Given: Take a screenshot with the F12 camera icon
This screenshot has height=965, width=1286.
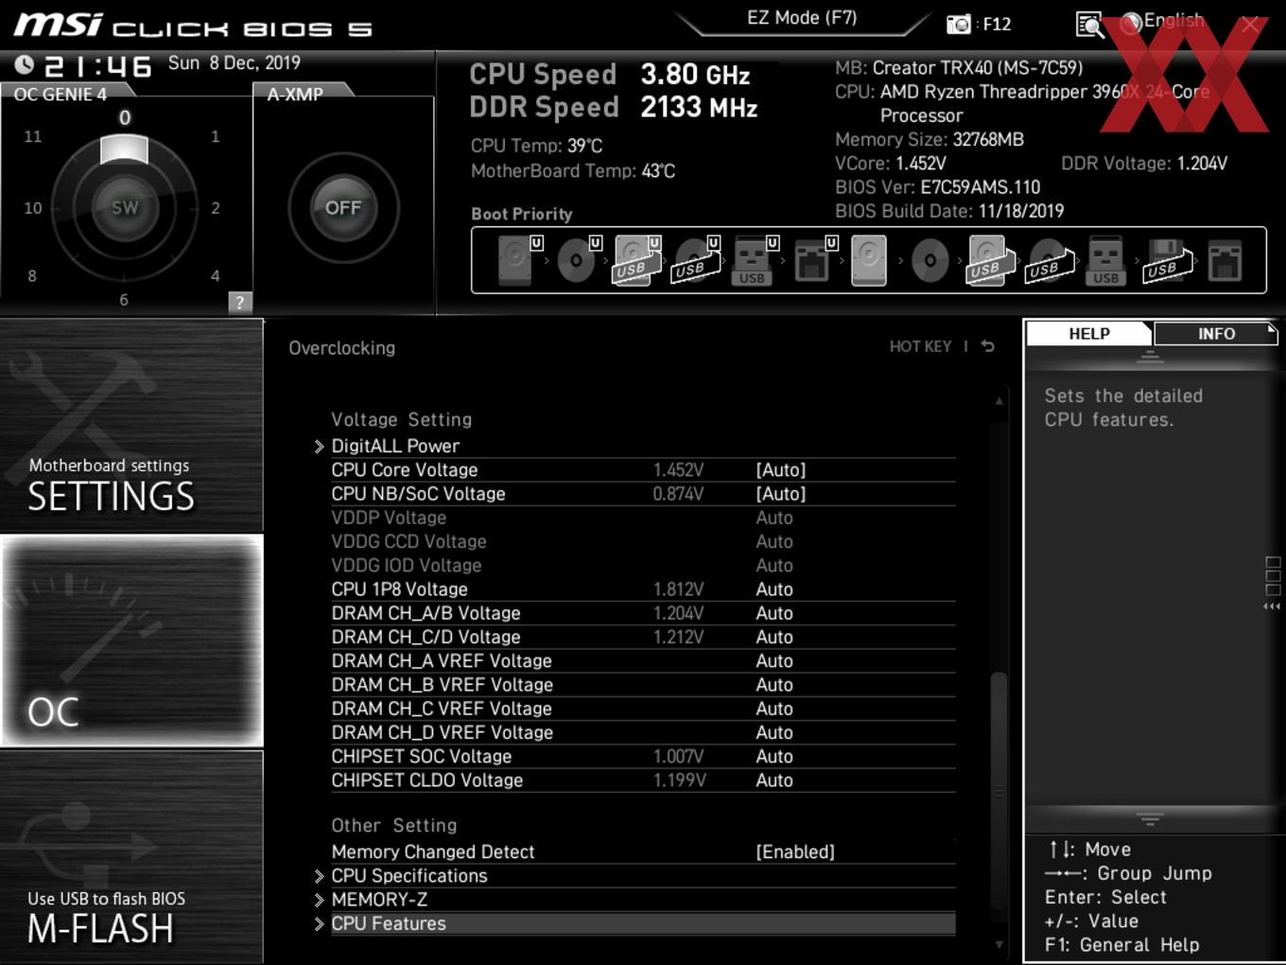Looking at the screenshot, I should click(x=958, y=25).
